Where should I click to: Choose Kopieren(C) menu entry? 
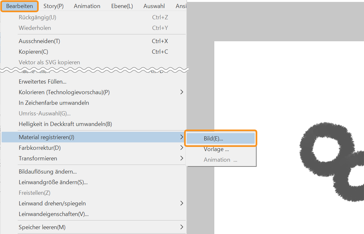click(x=34, y=52)
